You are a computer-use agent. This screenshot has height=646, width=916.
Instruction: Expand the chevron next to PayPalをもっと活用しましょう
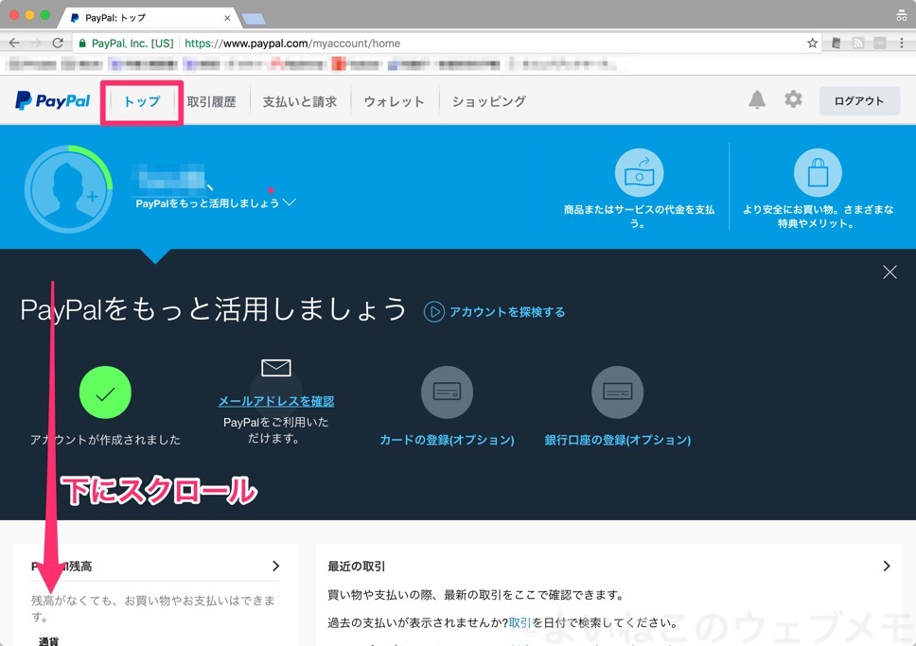(289, 201)
